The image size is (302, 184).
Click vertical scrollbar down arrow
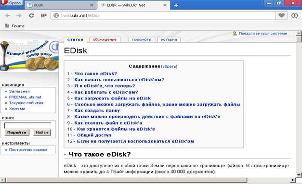[299, 175]
